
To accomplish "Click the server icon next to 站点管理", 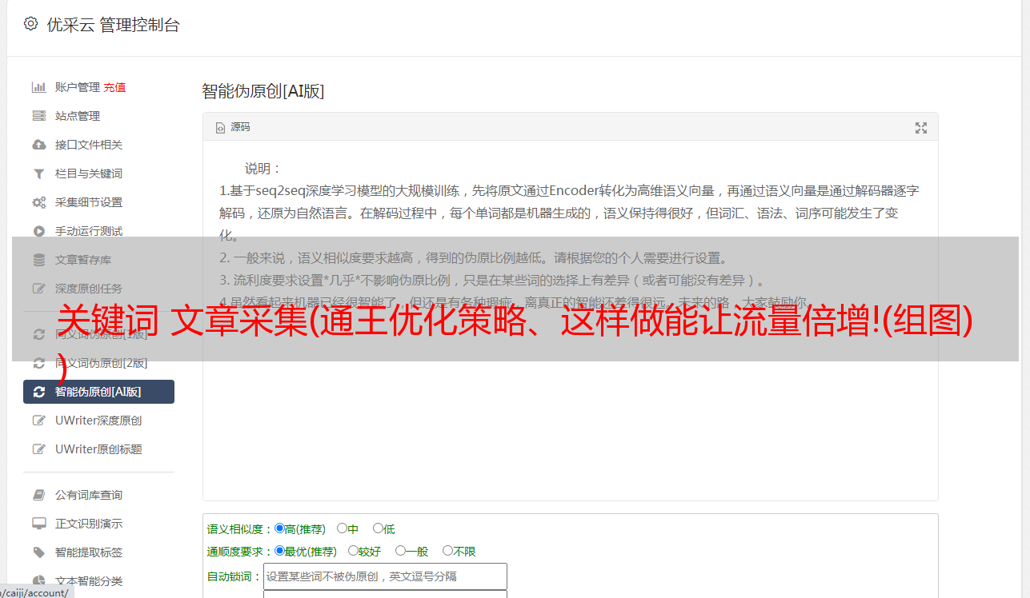I will [x=38, y=116].
